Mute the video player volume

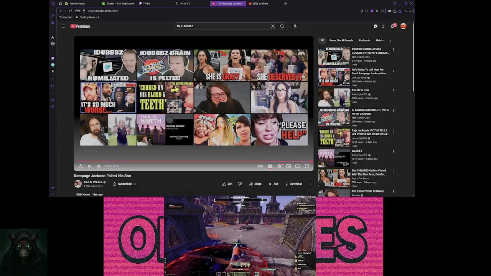[x=99, y=166]
